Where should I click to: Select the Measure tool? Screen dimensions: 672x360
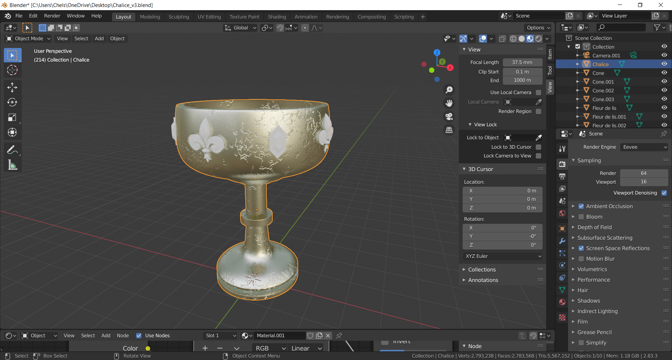(12, 165)
